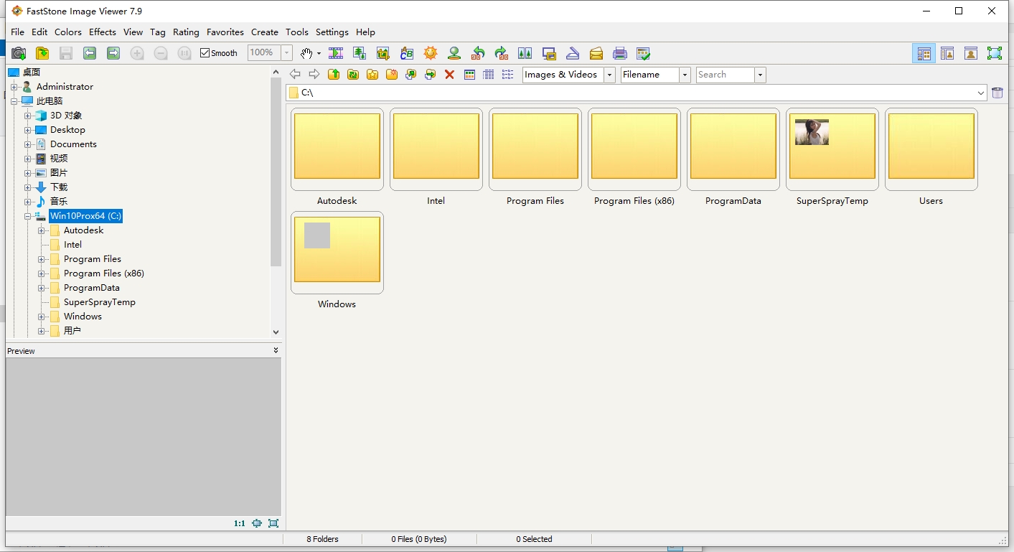
Task: Uncheck the Smooth checkbox
Action: (205, 52)
